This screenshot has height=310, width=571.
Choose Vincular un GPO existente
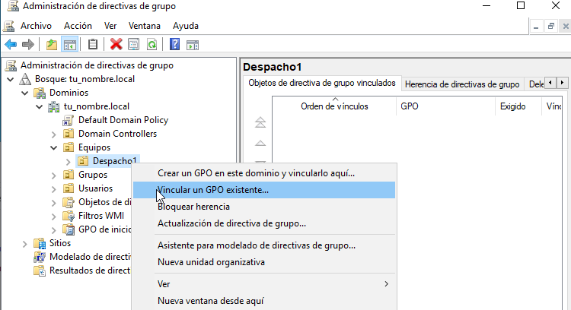click(264, 190)
